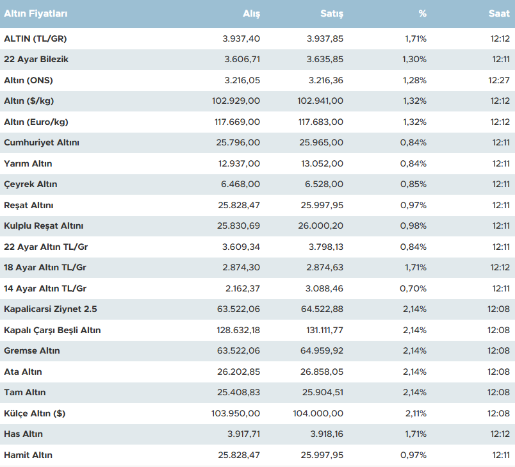Click the sell price 25.904,51
The width and height of the screenshot is (515, 467).
coord(323,393)
